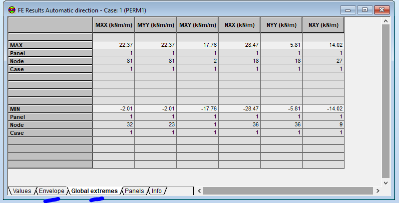Click MAX MXY value 17.76
Viewport: 399px width, 203px height.
(197, 45)
